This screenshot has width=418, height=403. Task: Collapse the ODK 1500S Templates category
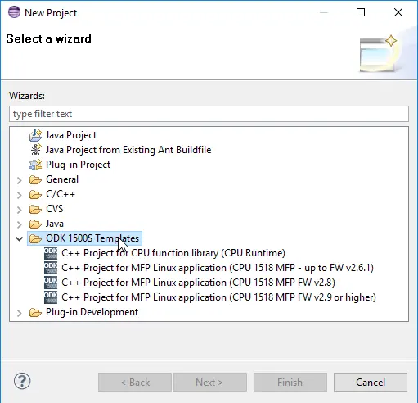tap(19, 239)
